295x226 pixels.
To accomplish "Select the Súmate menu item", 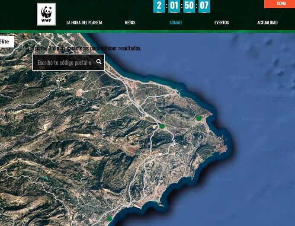I will point(176,22).
